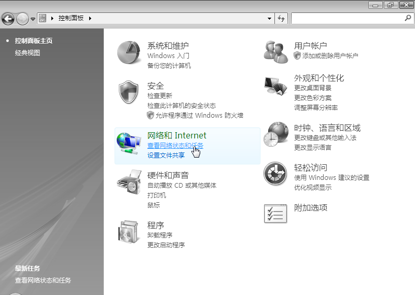The height and width of the screenshot is (295, 415).
Task: Click 更改桌面背景
Action: [x=313, y=88]
